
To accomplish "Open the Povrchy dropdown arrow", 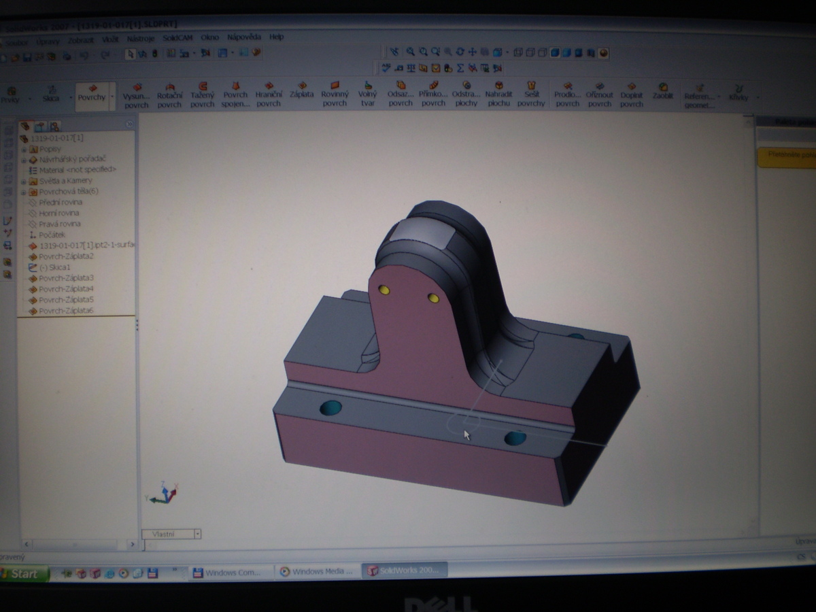I will pos(112,97).
